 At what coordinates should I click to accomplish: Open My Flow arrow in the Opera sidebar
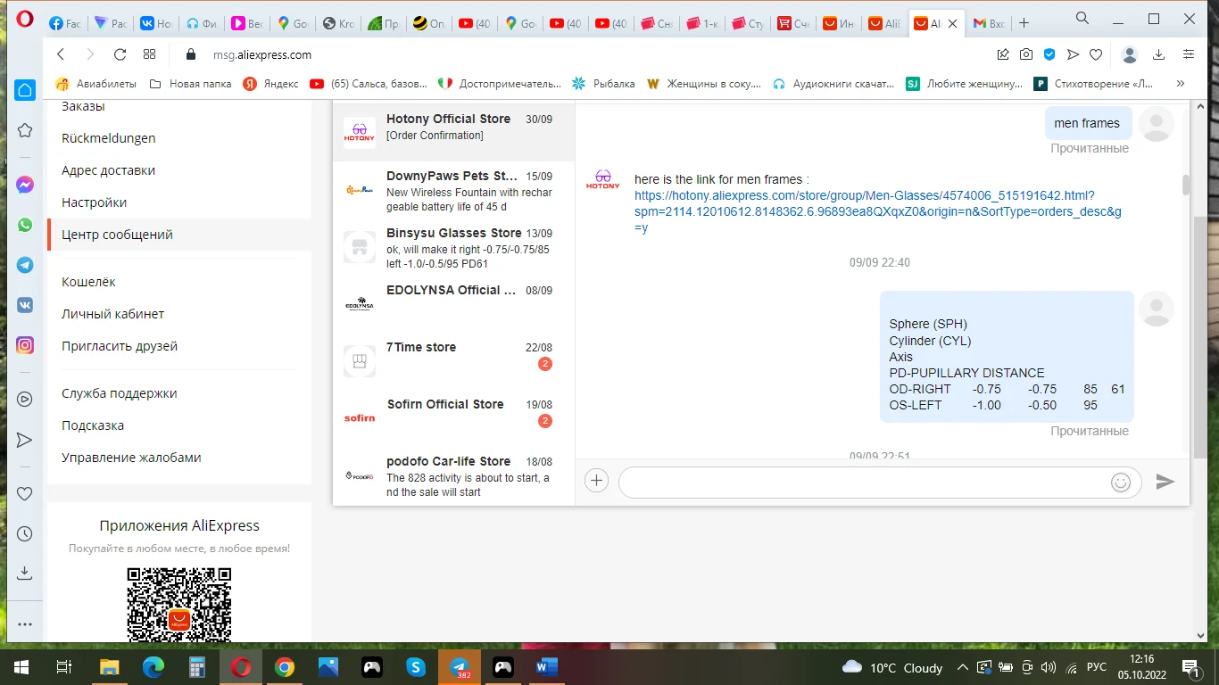pos(25,440)
